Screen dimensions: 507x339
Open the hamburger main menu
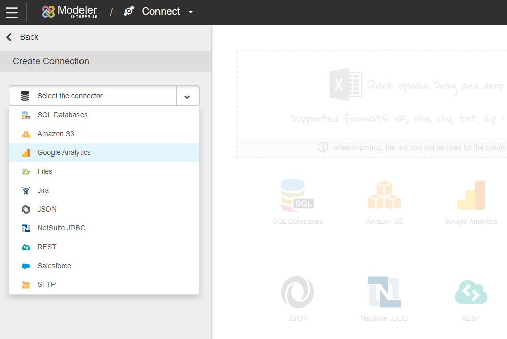12,12
